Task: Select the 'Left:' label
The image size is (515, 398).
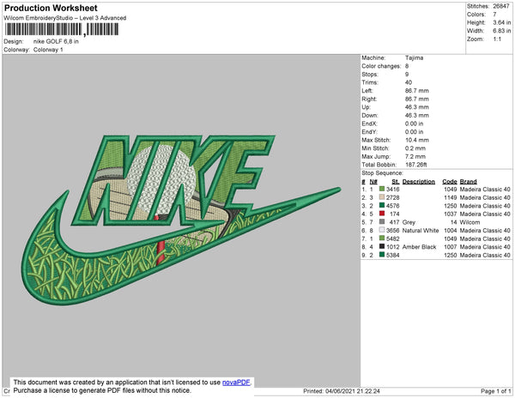Action: [367, 91]
